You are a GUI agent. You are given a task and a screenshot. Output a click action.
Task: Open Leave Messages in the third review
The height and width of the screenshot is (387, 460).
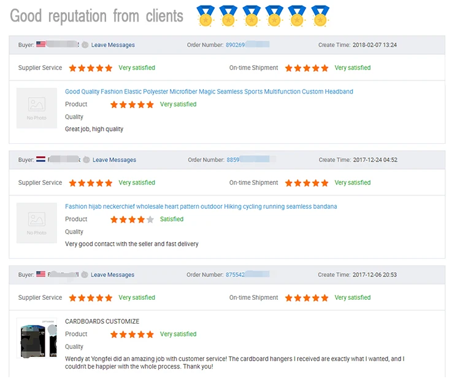click(x=113, y=275)
